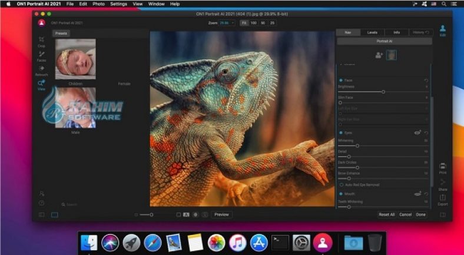464x255 pixels.
Task: Switch to the Levels tab
Action: (372, 32)
